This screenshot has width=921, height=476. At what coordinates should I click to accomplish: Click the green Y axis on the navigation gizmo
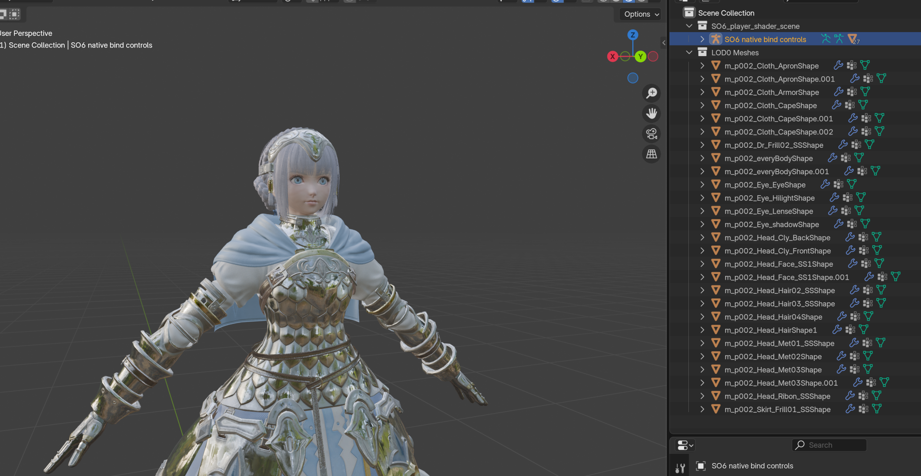(x=640, y=57)
